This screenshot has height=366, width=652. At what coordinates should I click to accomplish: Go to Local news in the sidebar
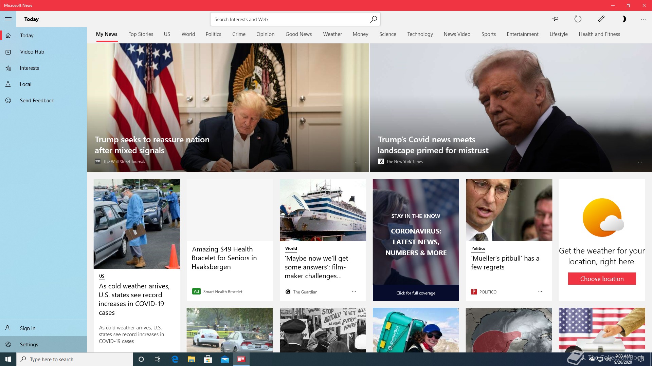coord(25,84)
